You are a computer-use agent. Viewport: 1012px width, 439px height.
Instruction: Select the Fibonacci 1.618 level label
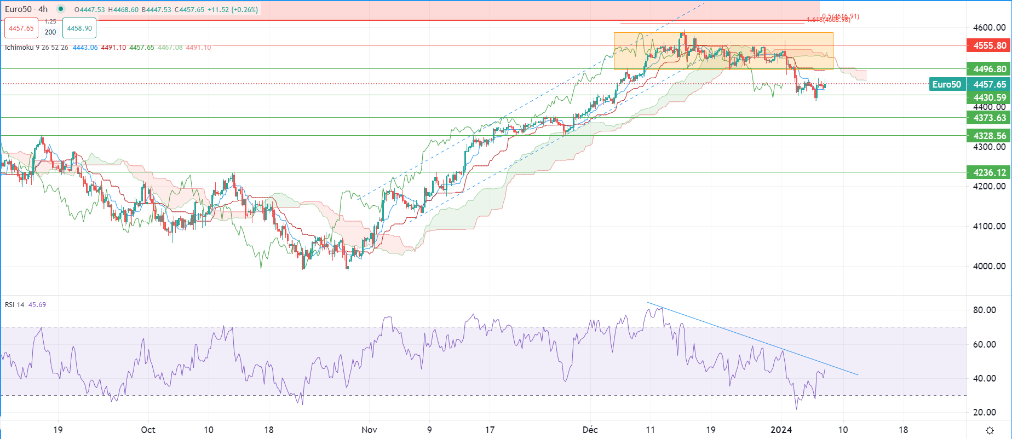click(x=828, y=20)
